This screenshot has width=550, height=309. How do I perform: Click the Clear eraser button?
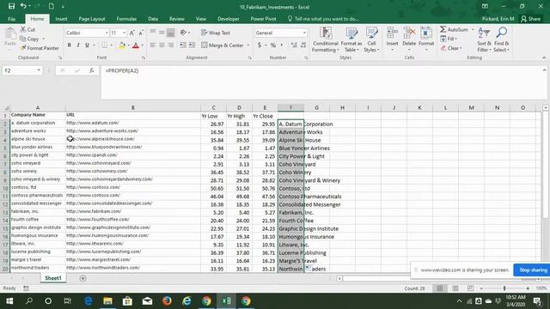tap(451, 48)
